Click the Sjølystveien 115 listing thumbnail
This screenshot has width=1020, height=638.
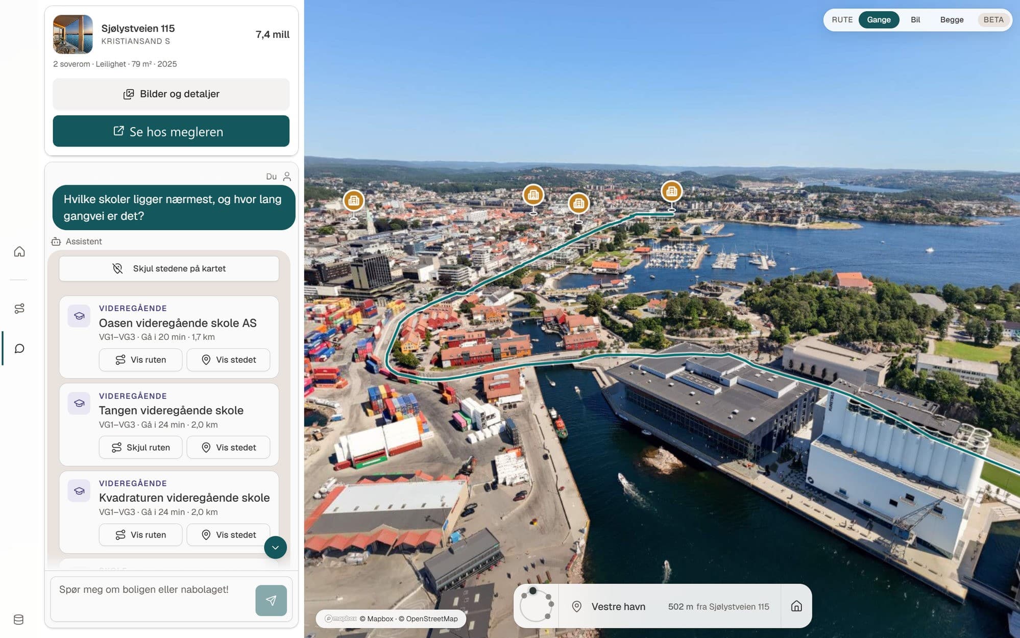[73, 34]
